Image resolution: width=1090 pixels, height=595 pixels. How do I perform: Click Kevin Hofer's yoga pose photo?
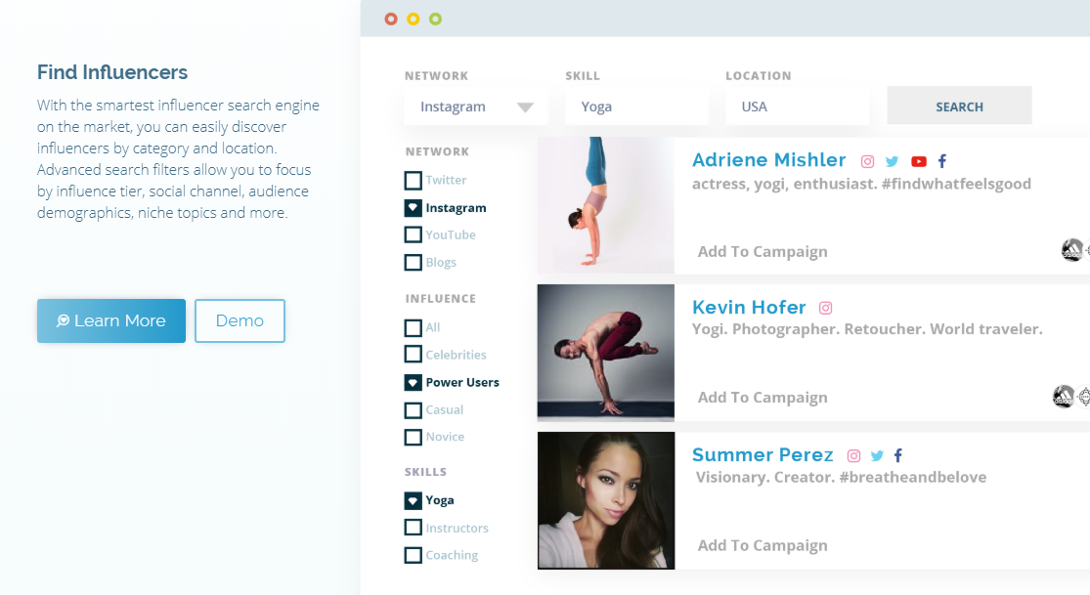[x=605, y=353]
